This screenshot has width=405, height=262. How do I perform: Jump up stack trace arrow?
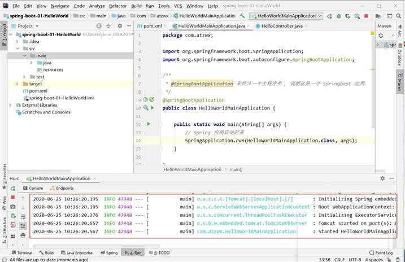click(23, 198)
